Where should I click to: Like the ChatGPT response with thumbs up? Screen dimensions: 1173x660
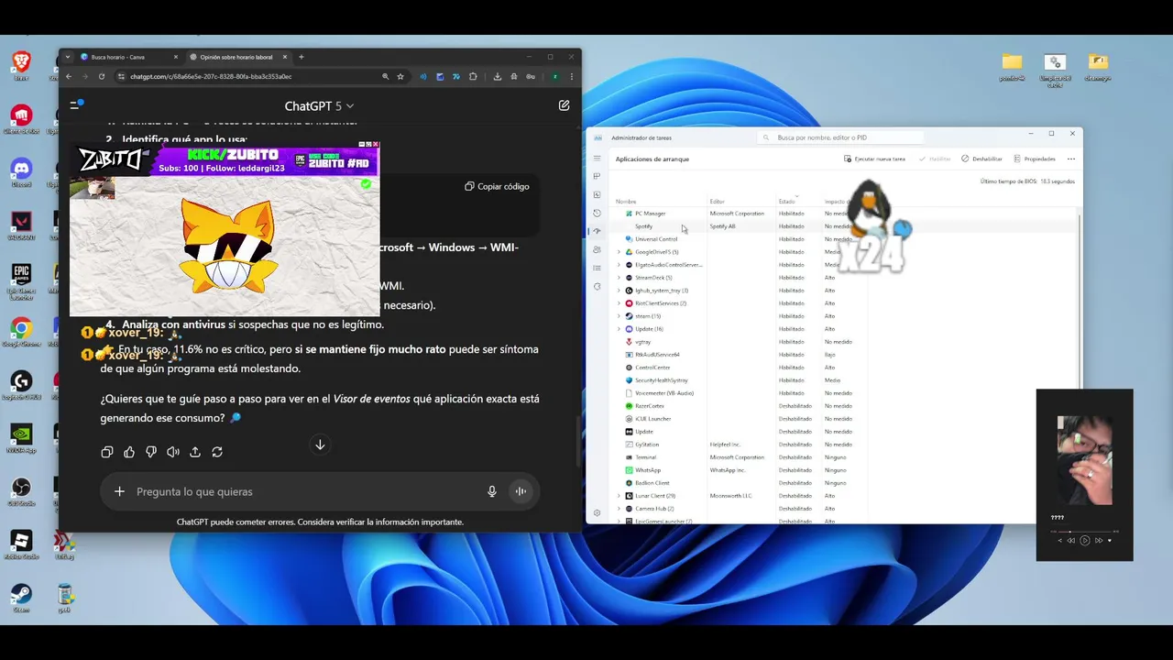click(129, 452)
